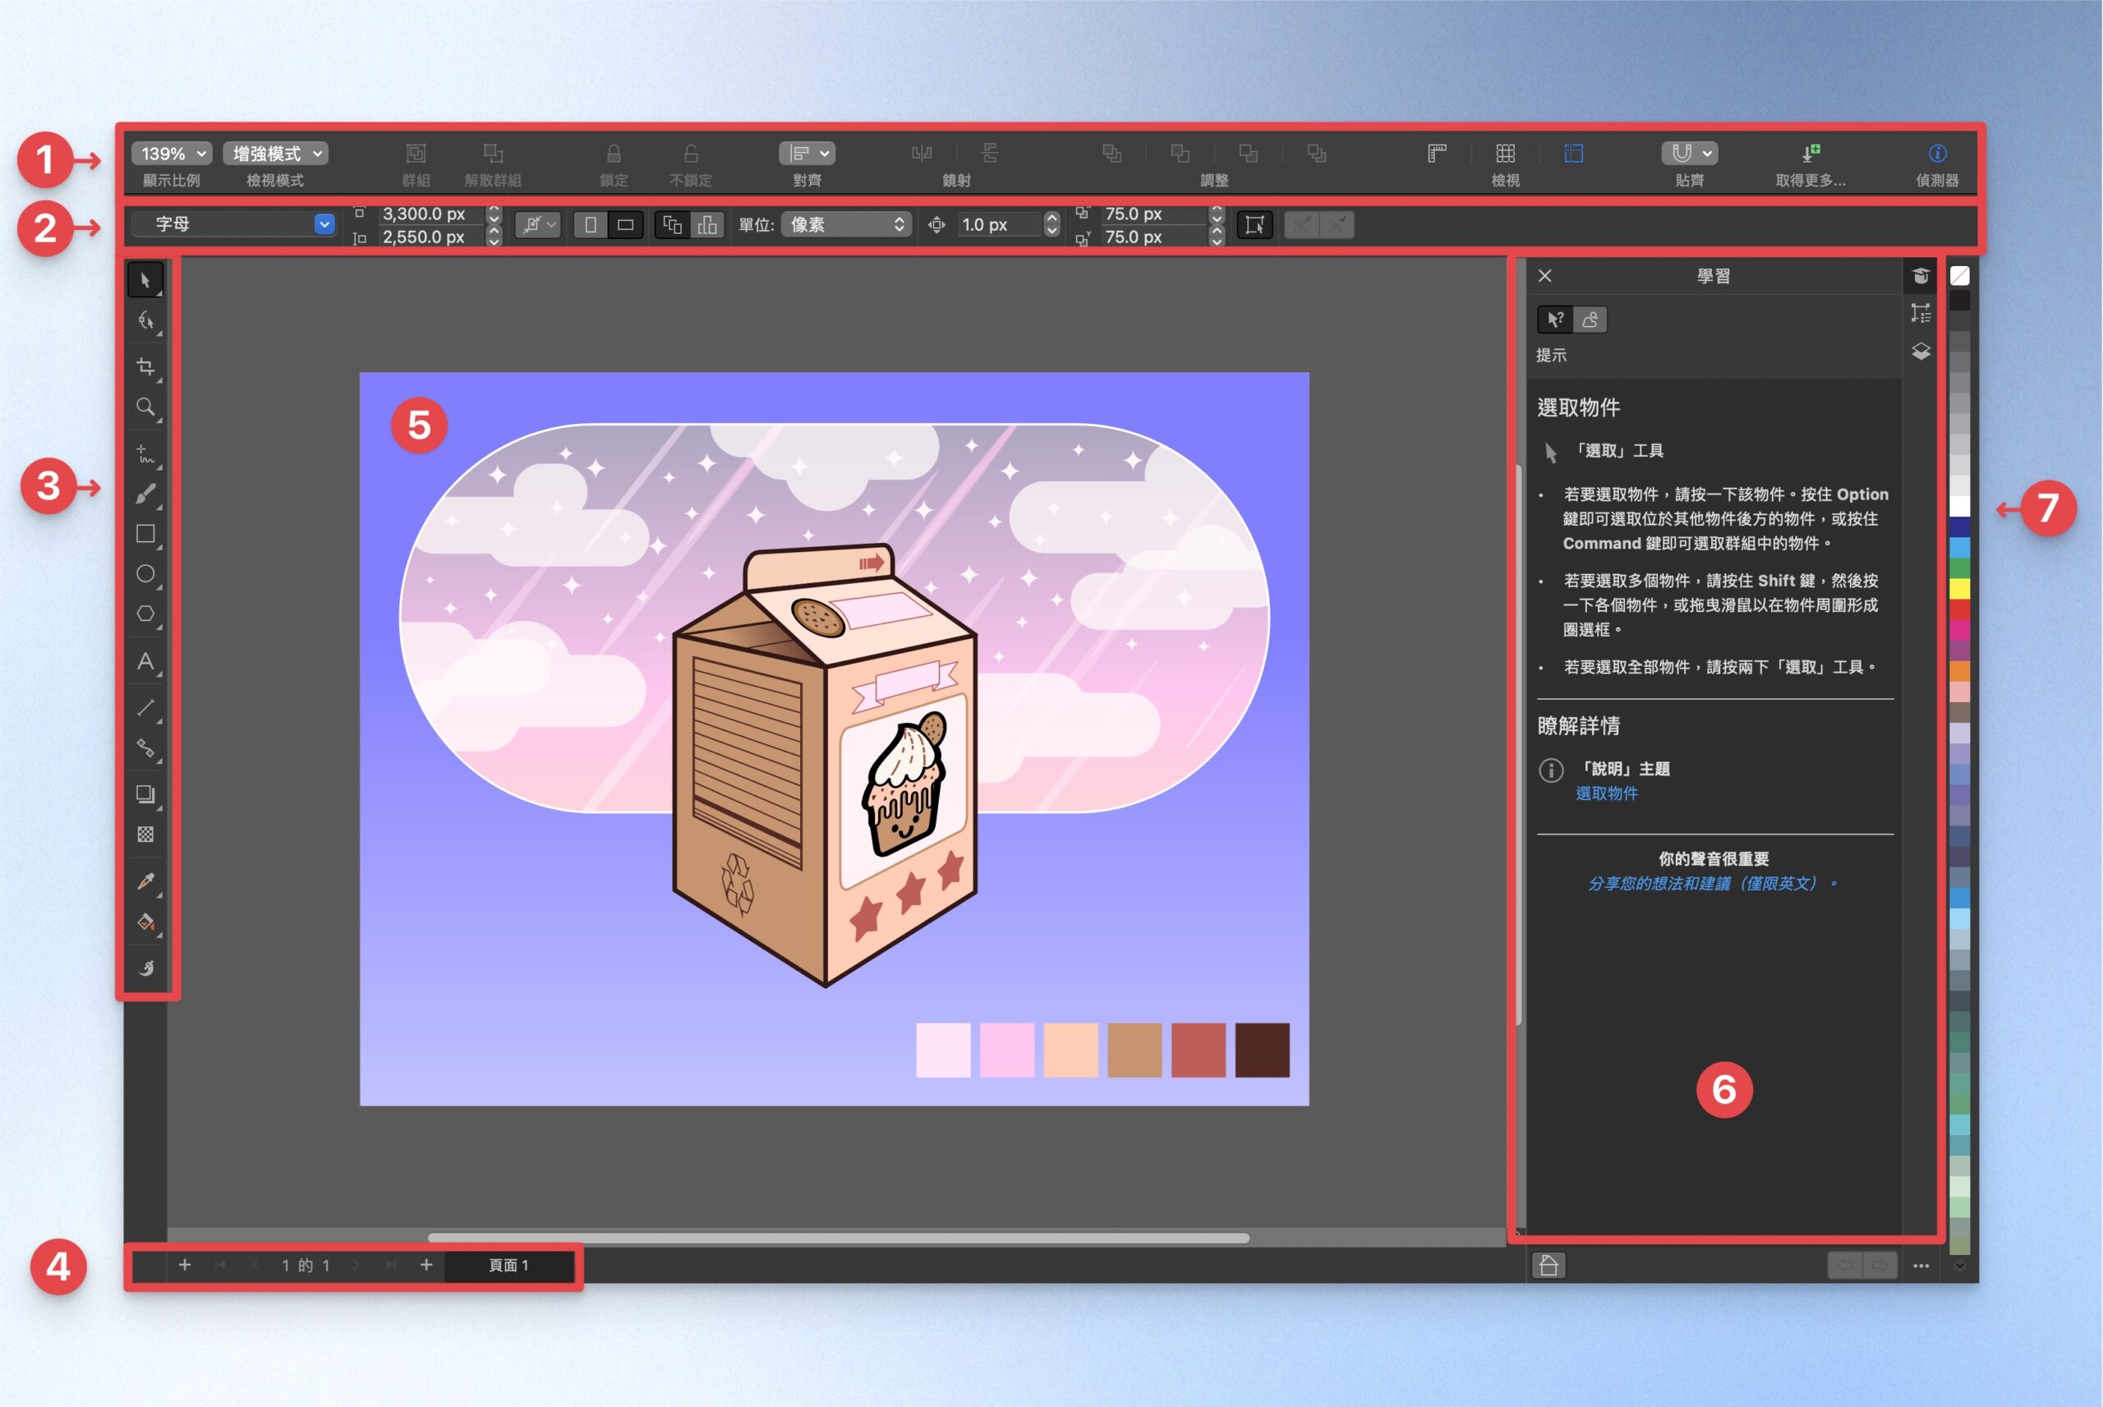This screenshot has height=1407, width=2103.
Task: Pick the yellow swatch in the color palette
Action: click(1960, 589)
